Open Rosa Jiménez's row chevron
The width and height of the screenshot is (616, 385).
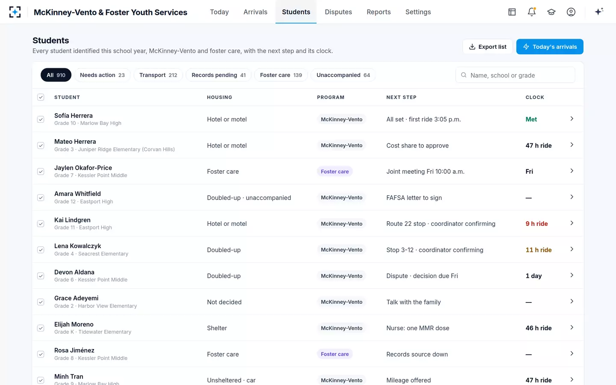click(572, 353)
